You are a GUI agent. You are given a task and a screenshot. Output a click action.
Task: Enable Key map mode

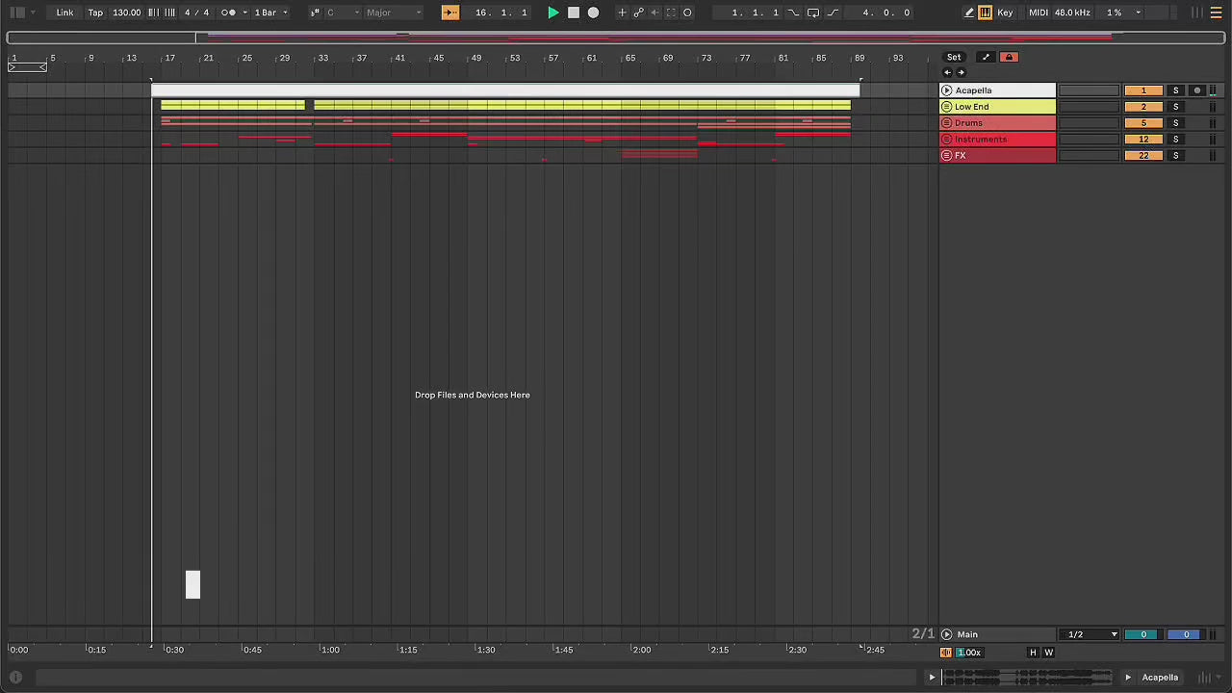pyautogui.click(x=1005, y=13)
